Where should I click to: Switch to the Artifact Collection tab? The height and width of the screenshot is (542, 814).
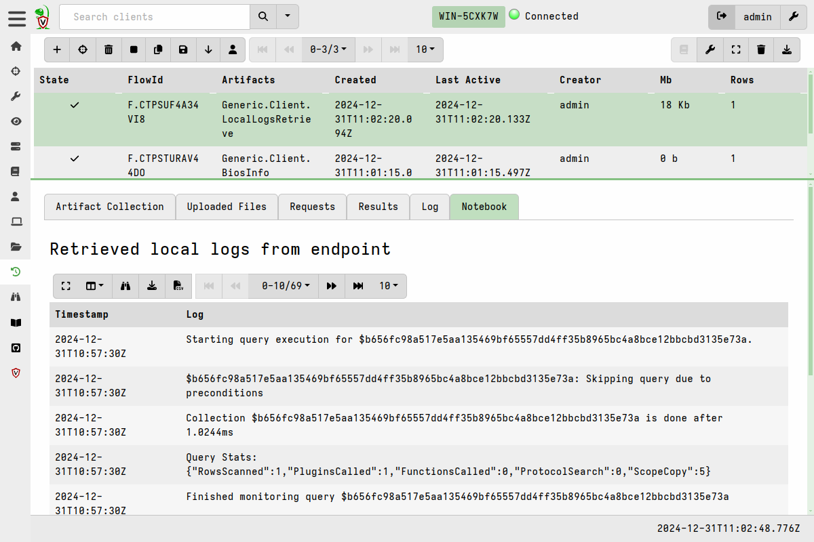coord(109,207)
